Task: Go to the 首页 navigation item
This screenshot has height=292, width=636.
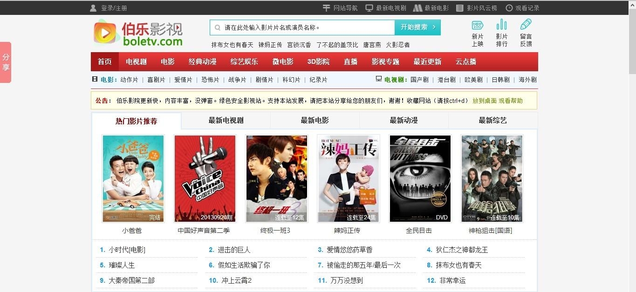Action: click(105, 61)
